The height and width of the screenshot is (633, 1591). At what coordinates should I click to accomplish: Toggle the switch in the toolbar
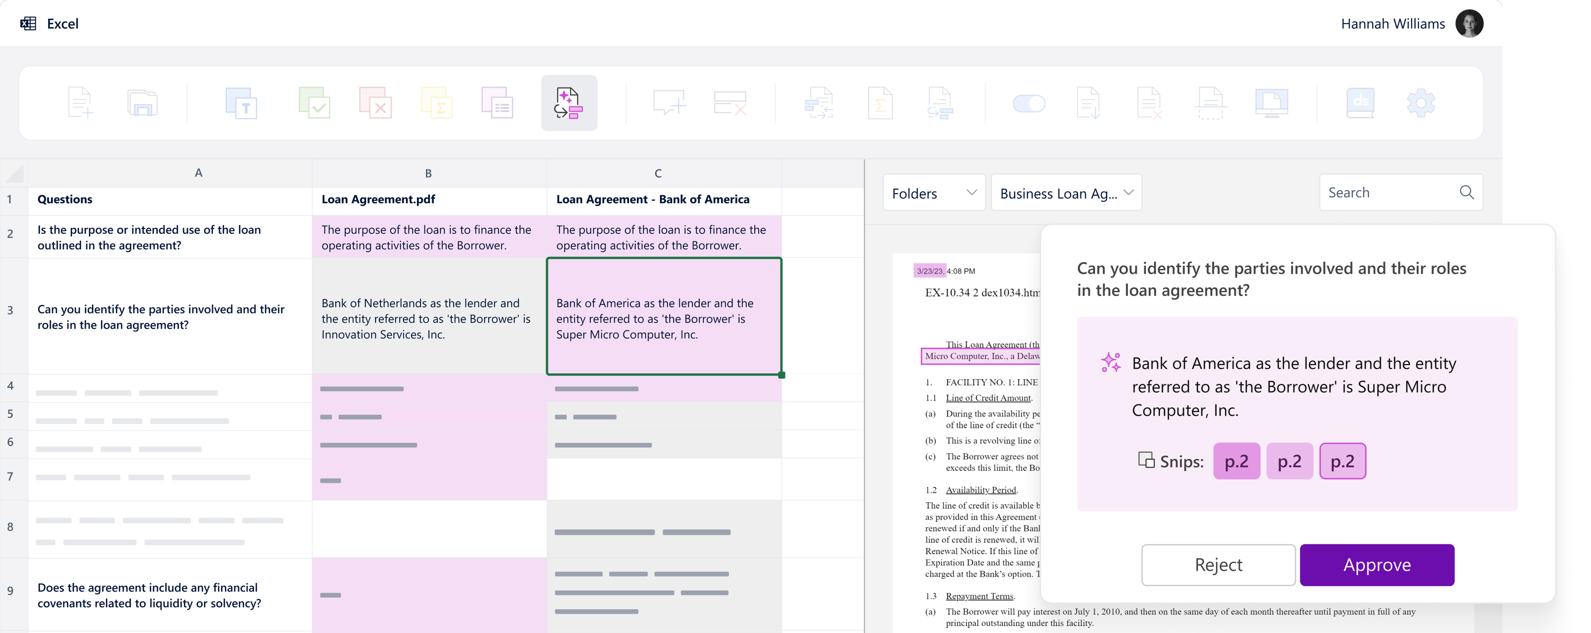[x=1029, y=103]
